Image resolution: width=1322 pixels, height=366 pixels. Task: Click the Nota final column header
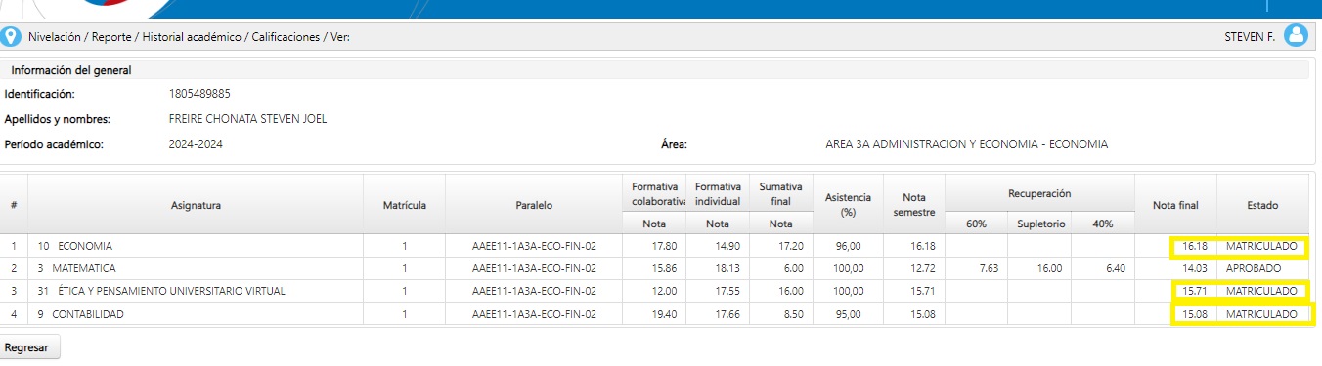[1175, 205]
